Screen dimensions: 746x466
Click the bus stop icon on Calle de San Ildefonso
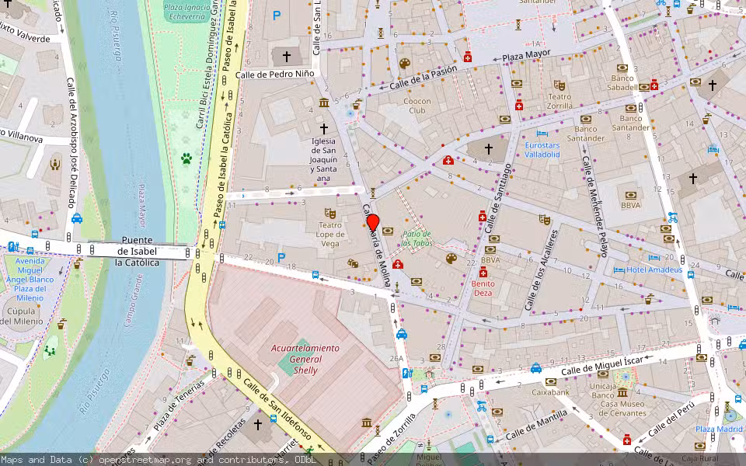(273, 419)
